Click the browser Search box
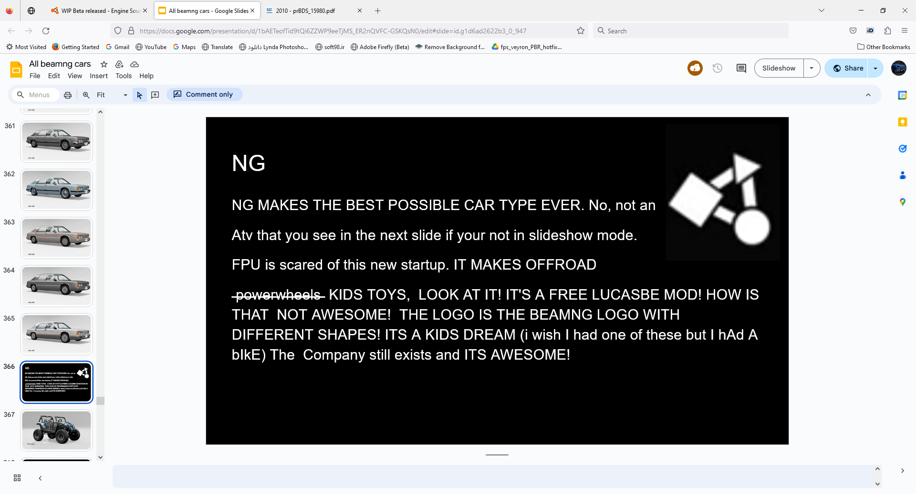 click(x=691, y=31)
